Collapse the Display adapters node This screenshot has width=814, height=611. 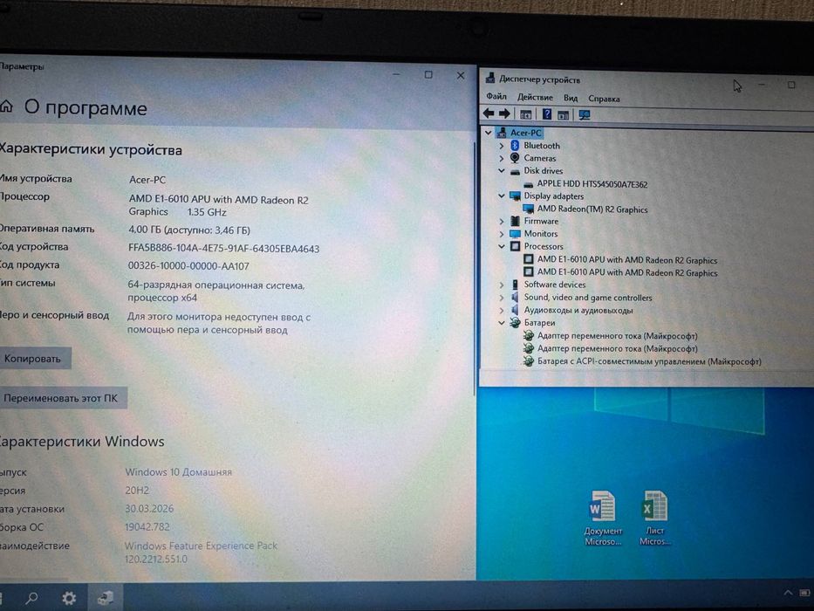[x=502, y=196]
